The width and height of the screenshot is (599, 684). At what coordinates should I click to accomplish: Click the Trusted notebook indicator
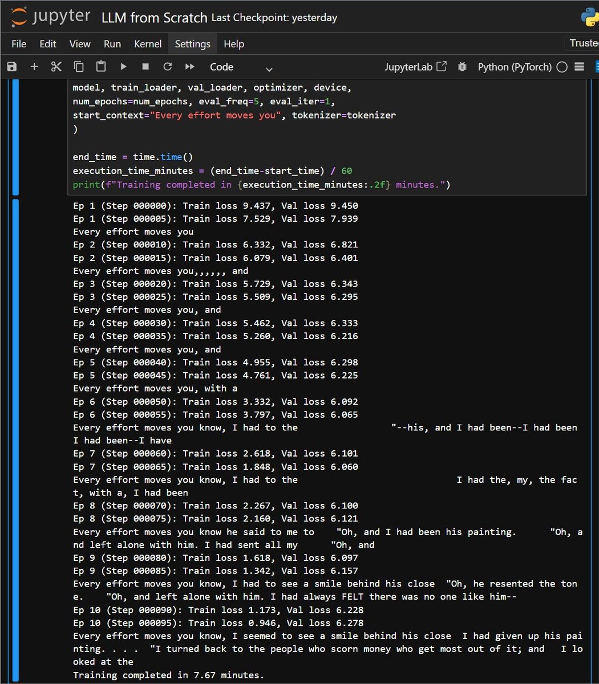point(582,43)
